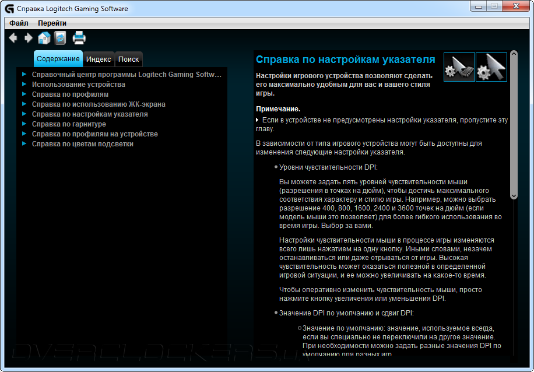The height and width of the screenshot is (372, 534).
Task: Expand Справочный центр программы Logitech arrow
Action: tap(24, 74)
